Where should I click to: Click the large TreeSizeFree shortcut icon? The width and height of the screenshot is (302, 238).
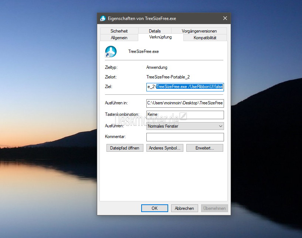(111, 51)
